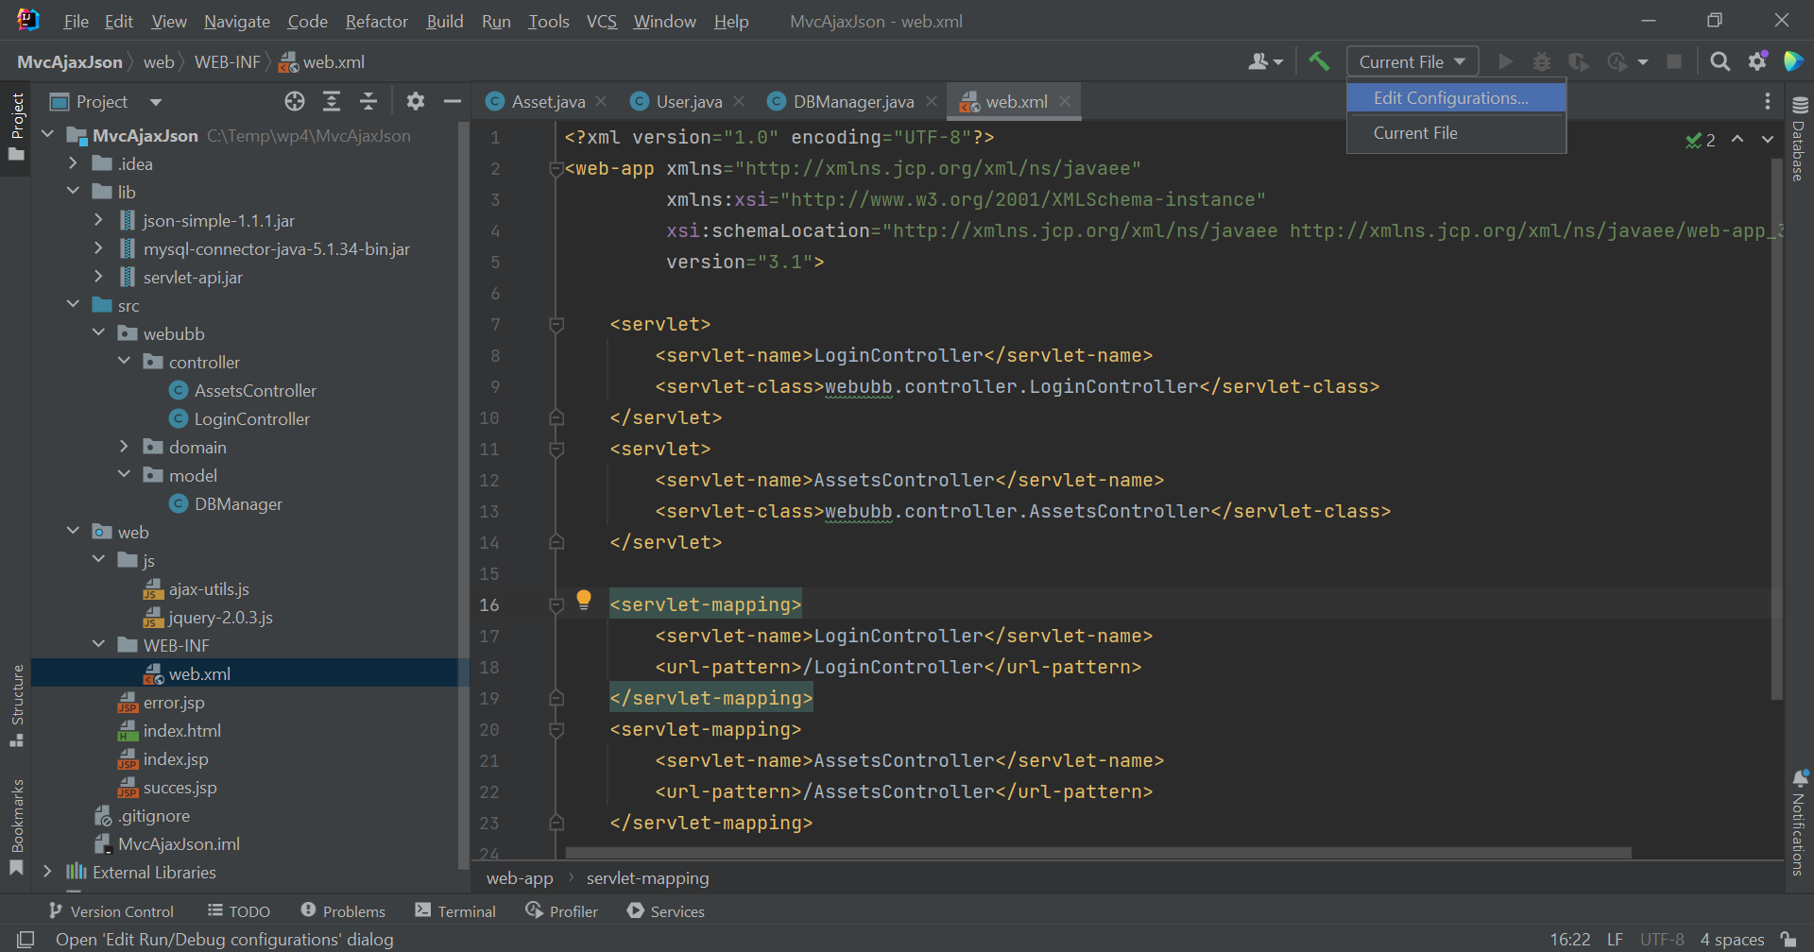
Task: Expand the domain package node
Action: [x=124, y=447]
